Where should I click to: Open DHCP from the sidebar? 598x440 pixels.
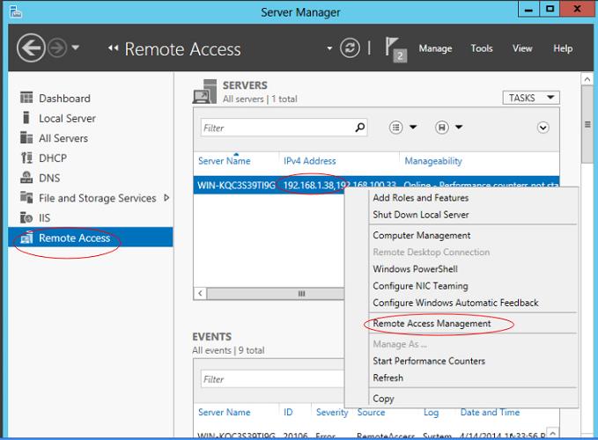(x=52, y=158)
